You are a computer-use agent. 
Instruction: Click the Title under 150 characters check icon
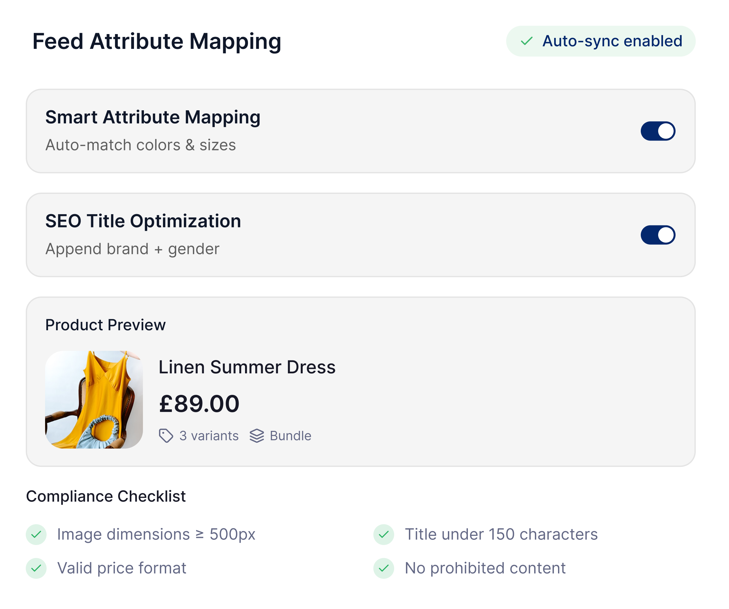point(383,534)
